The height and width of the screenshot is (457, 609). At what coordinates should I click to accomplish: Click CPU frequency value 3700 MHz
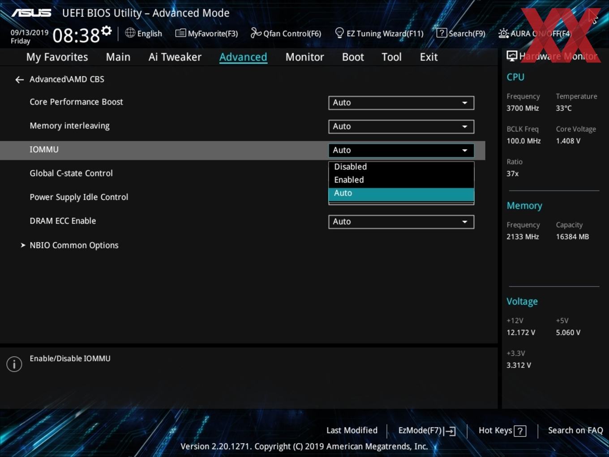(x=523, y=108)
